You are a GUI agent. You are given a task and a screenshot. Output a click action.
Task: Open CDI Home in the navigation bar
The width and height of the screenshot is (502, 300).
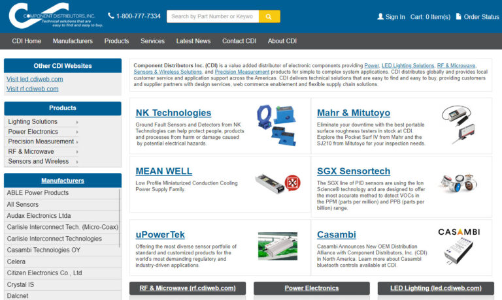pos(27,41)
